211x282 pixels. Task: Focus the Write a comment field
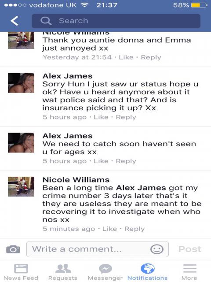(x=98, y=249)
